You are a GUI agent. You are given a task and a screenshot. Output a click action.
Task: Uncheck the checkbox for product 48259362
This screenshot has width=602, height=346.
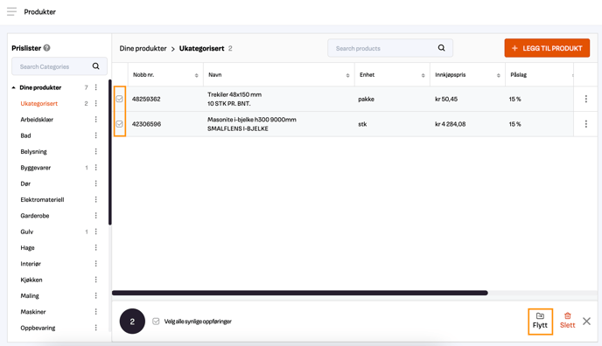(119, 99)
